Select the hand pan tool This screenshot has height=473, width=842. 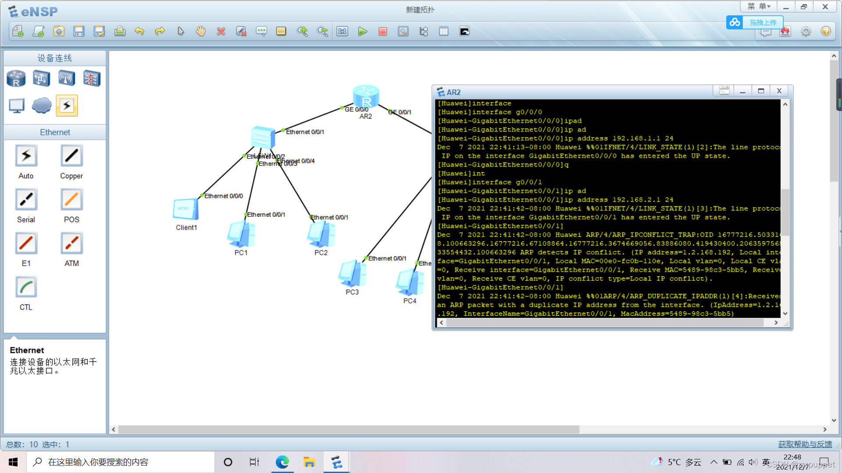201,31
